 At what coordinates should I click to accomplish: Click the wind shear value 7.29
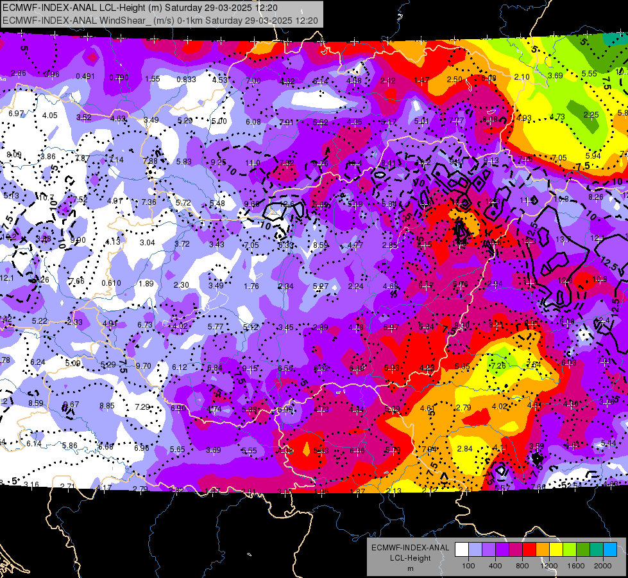pyautogui.click(x=142, y=407)
